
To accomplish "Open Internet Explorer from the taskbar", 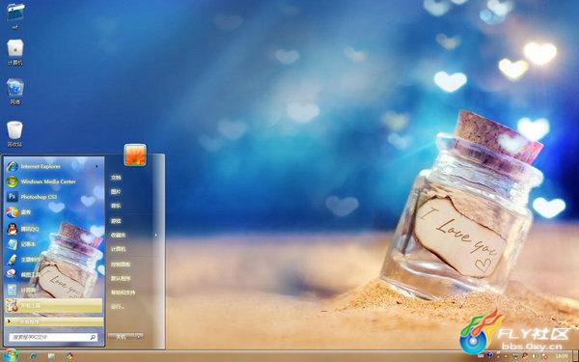I will (x=33, y=356).
